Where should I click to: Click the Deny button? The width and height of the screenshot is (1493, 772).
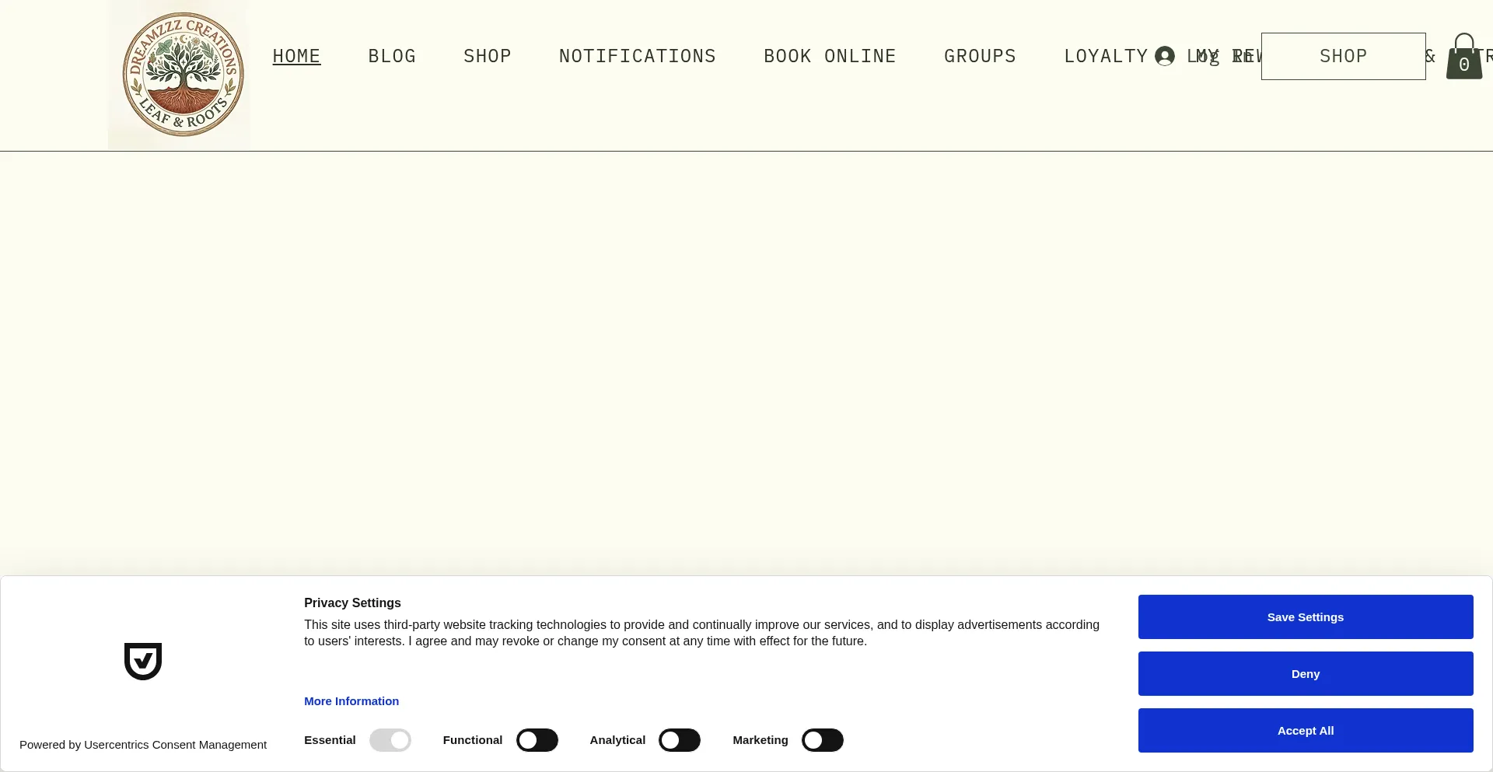pyautogui.click(x=1306, y=673)
